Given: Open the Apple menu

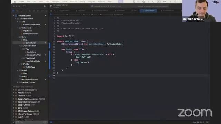Looking at the screenshot, I should coord(15,1).
